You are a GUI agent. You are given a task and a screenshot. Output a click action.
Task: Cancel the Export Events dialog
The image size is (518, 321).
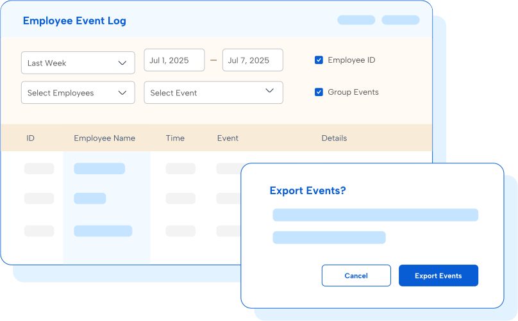[x=356, y=276]
